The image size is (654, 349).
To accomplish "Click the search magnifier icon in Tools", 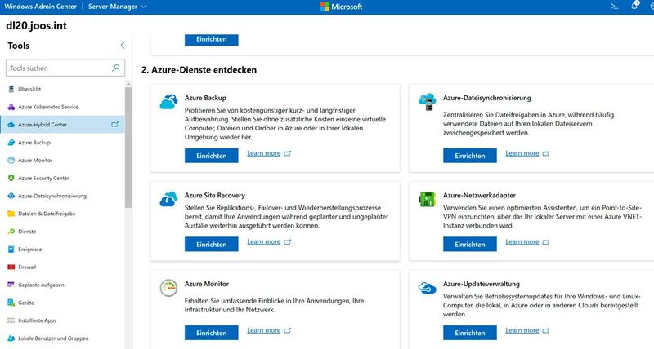I will (x=116, y=68).
